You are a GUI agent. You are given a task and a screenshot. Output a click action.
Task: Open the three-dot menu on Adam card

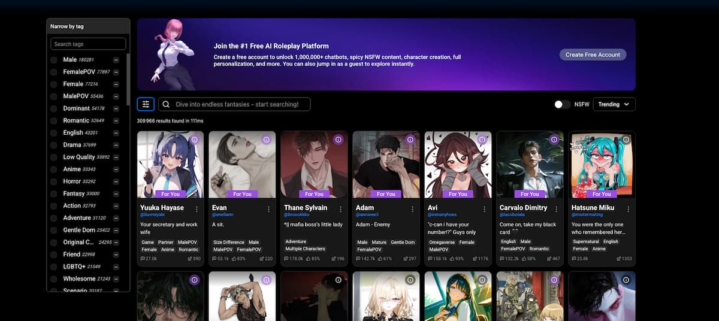(412, 209)
